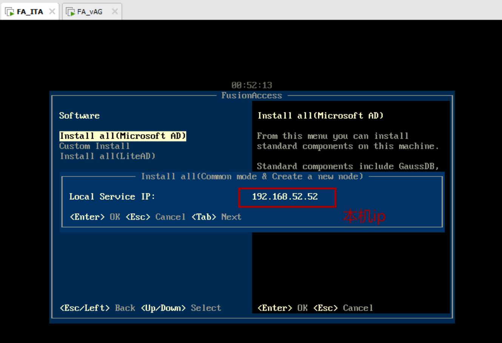Click <Esc> Cancel in the right pane footer
This screenshot has height=343, width=502.
point(343,308)
